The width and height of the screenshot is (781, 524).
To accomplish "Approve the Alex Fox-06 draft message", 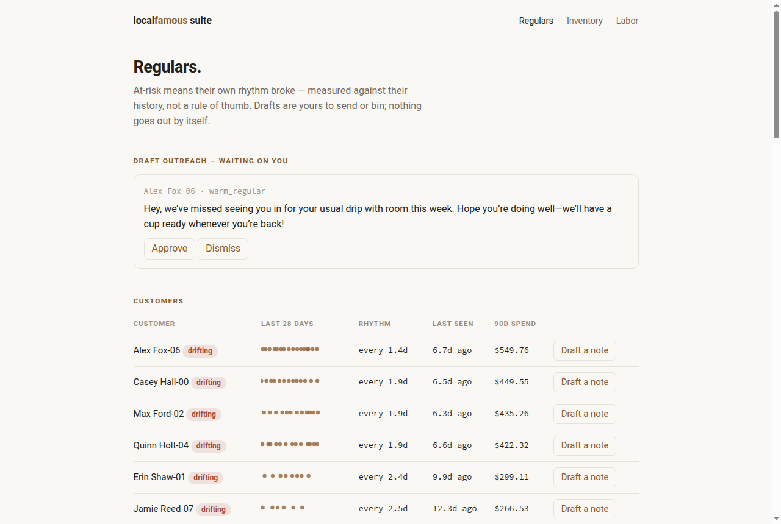I will [170, 249].
